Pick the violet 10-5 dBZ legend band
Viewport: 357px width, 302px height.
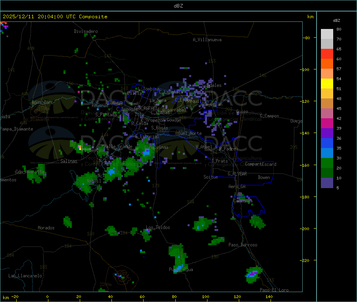327,183
